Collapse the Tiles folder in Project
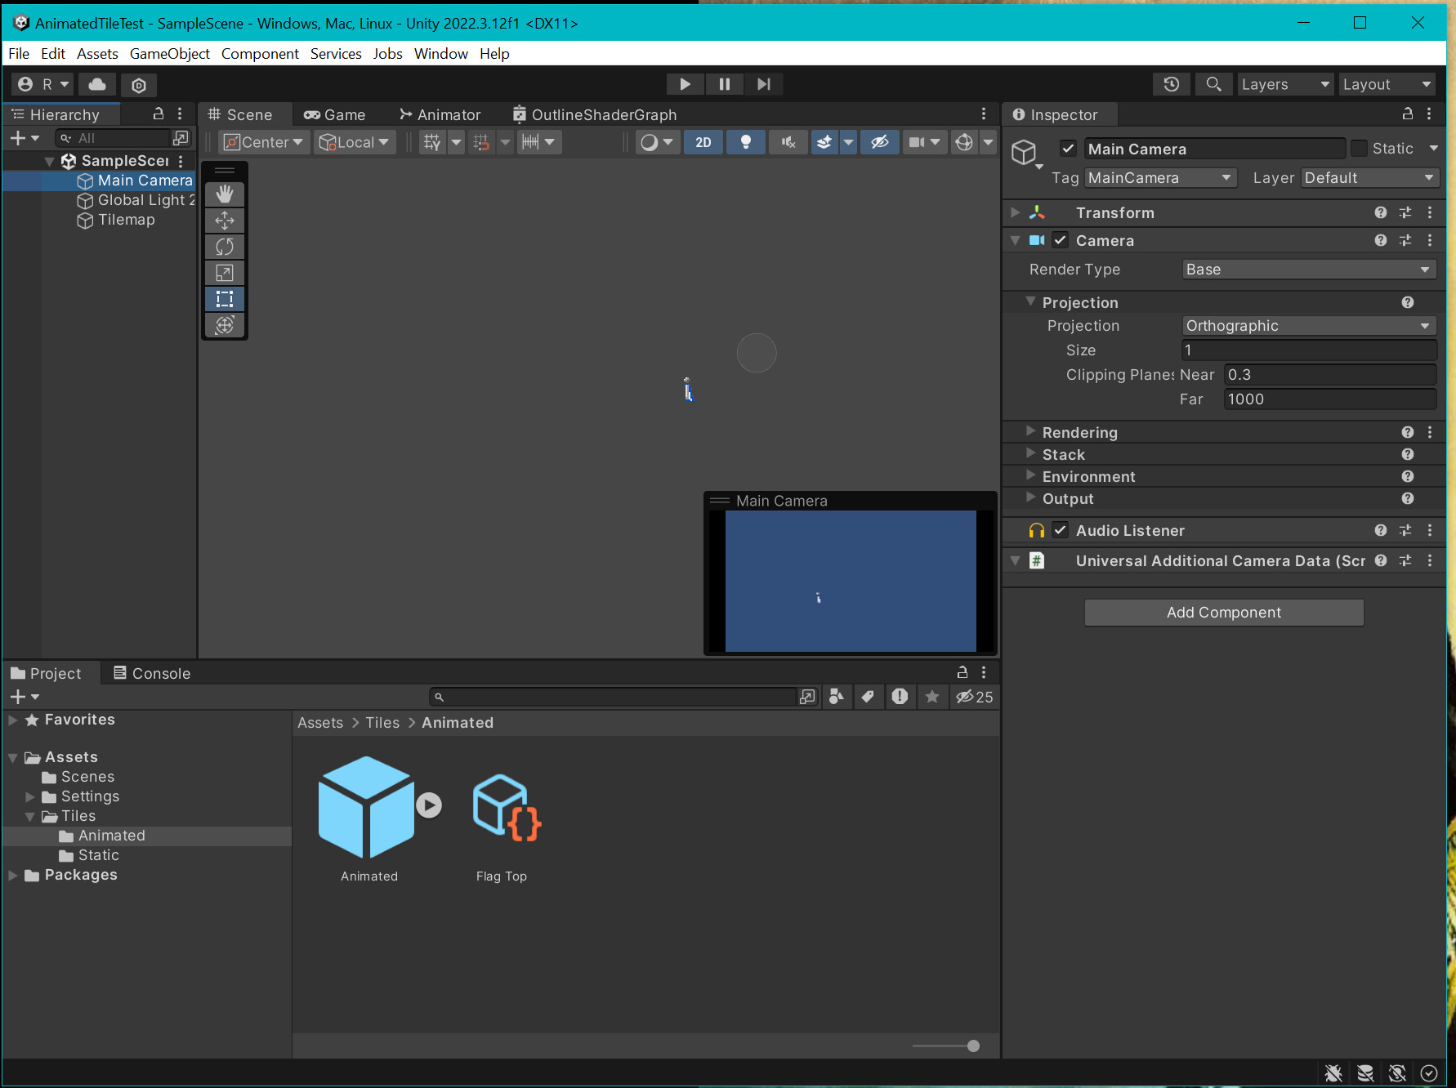 [30, 815]
